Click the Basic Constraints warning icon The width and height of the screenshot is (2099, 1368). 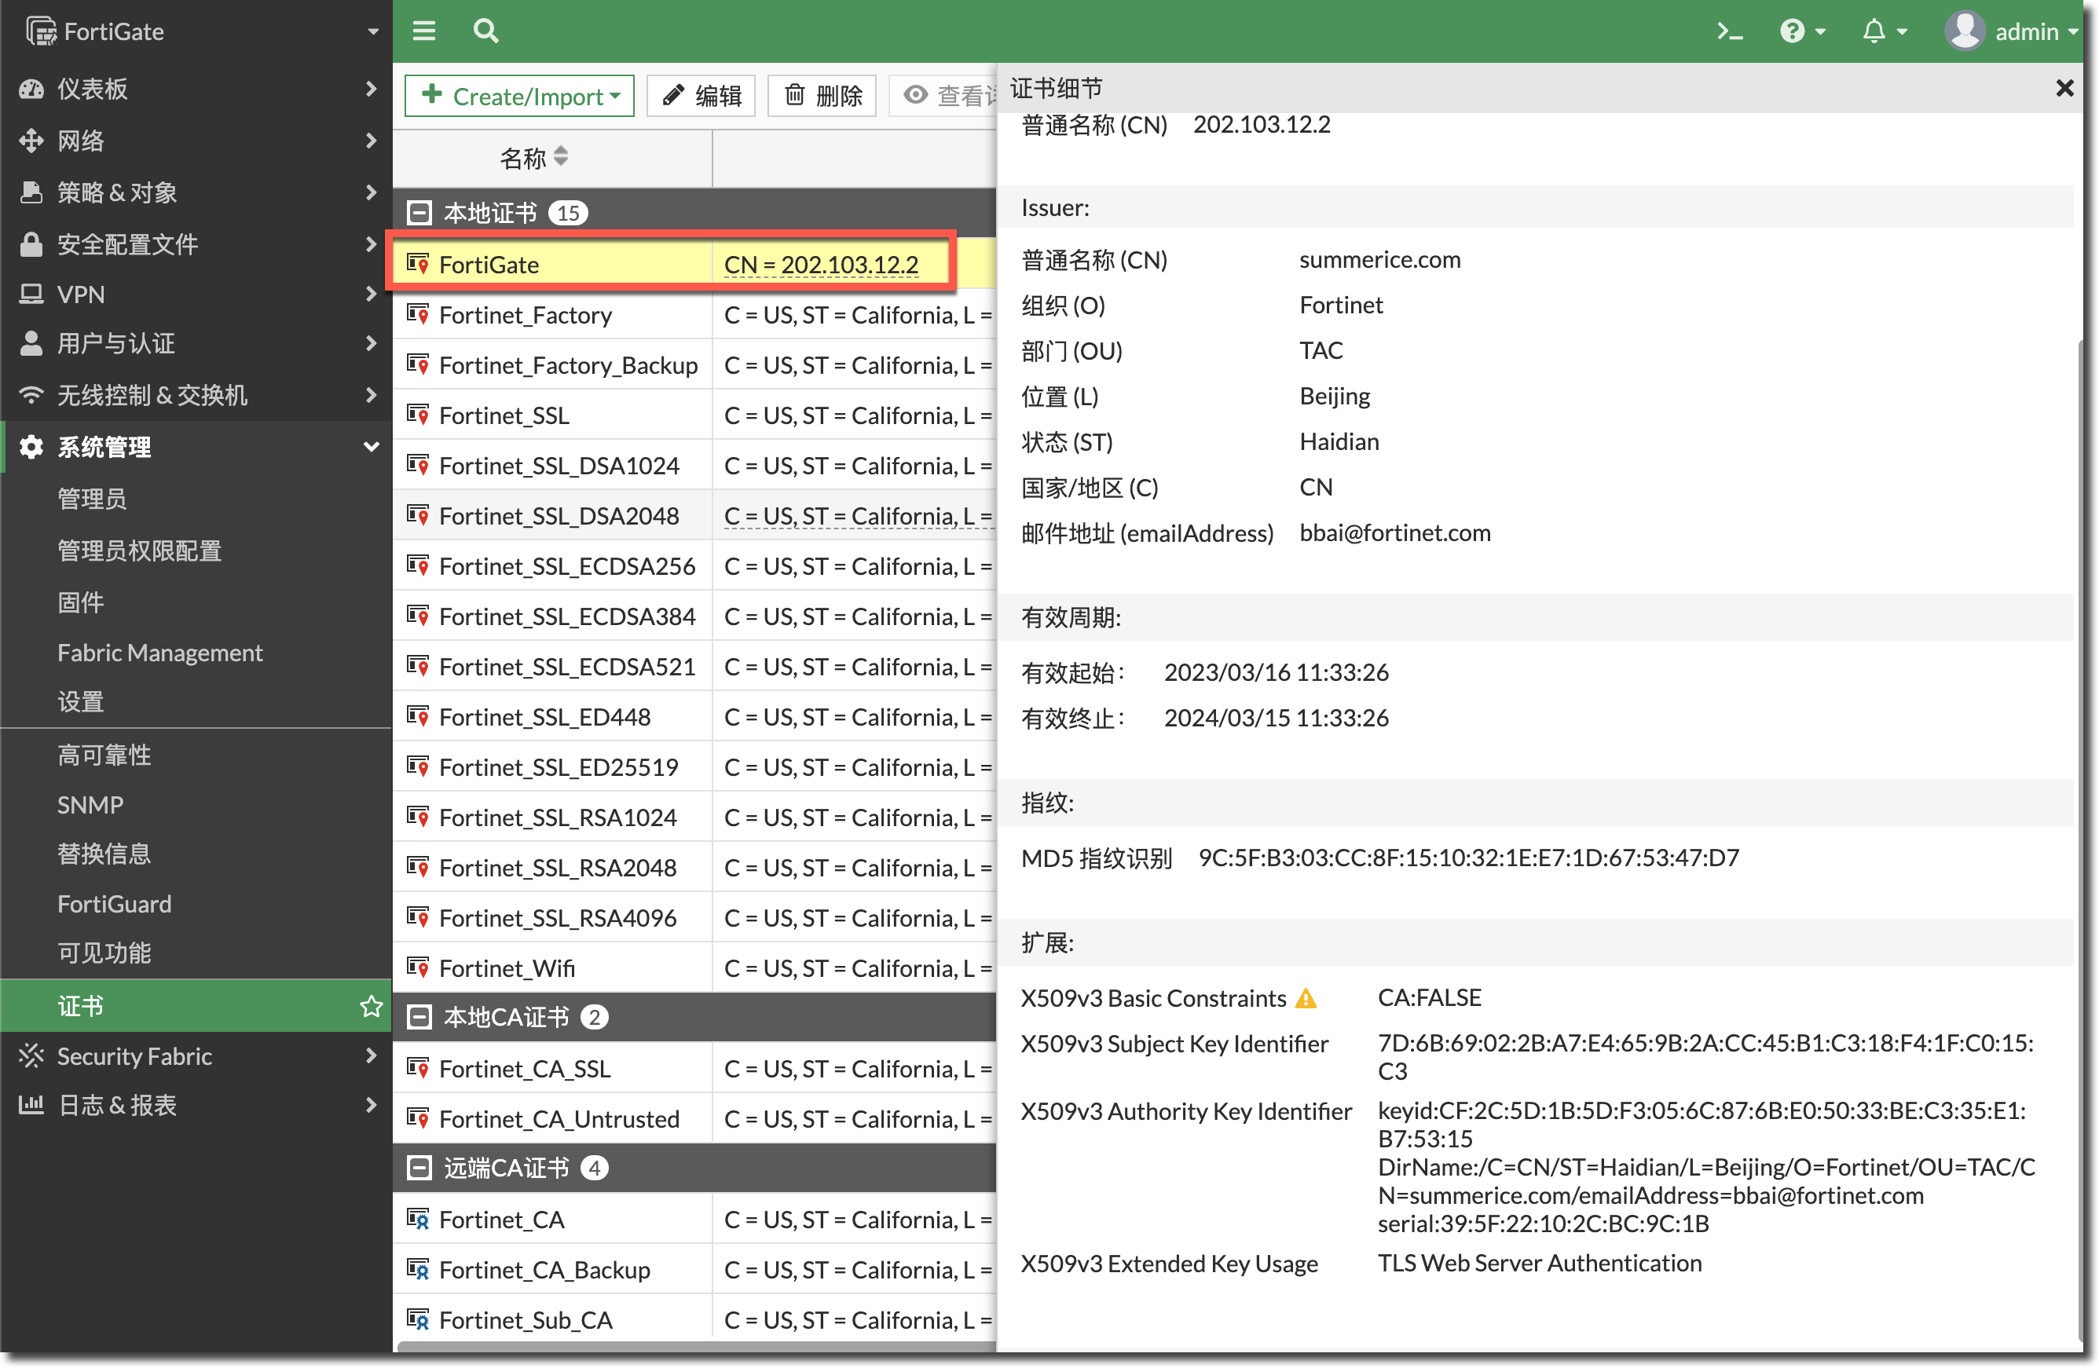pos(1306,999)
